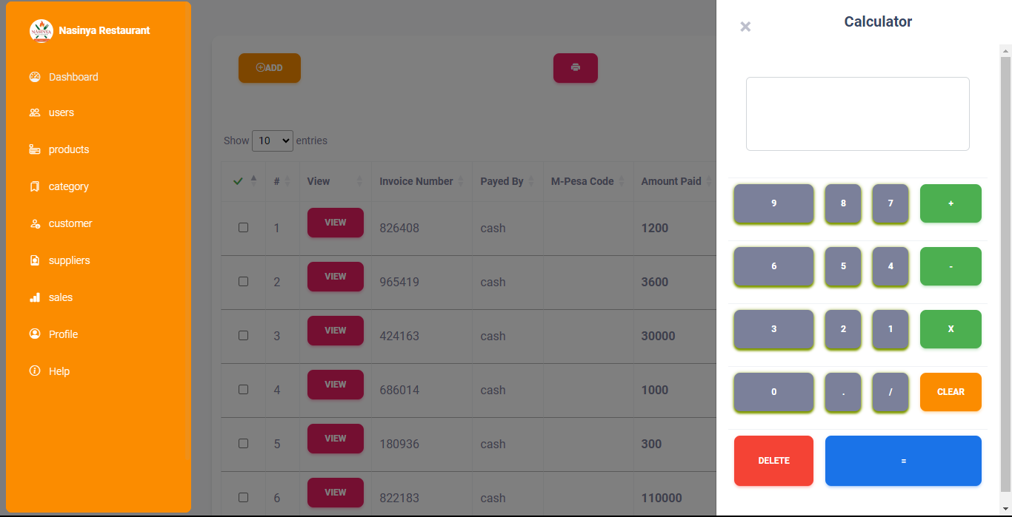This screenshot has width=1012, height=517.
Task: Click the category bookmark icon
Action: (35, 186)
